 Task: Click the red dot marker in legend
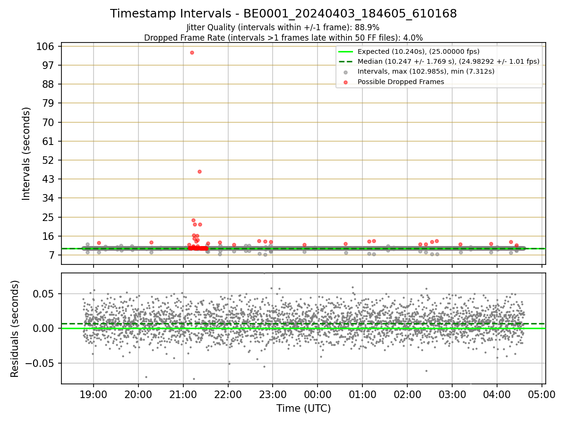pyautogui.click(x=346, y=82)
